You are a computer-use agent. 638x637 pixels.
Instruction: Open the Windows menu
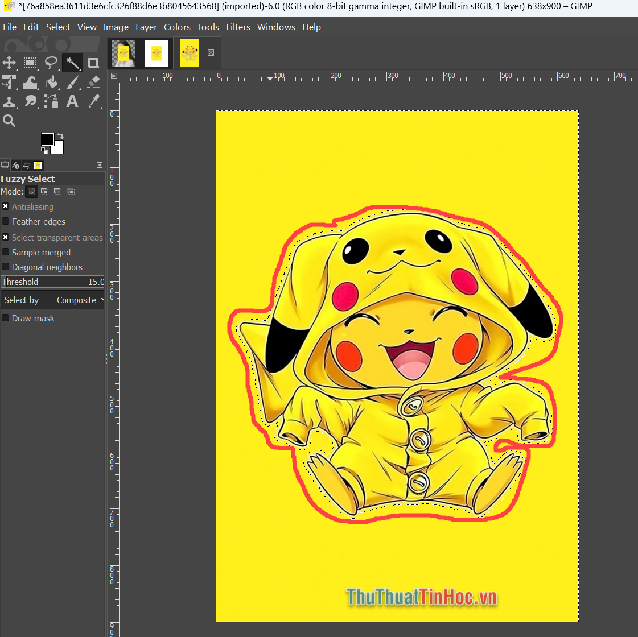(276, 27)
